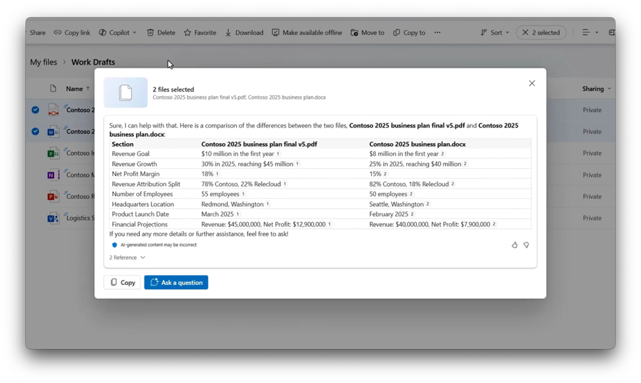Click the thumbs up feedback icon
The width and height of the screenshot is (641, 383).
pyautogui.click(x=514, y=245)
